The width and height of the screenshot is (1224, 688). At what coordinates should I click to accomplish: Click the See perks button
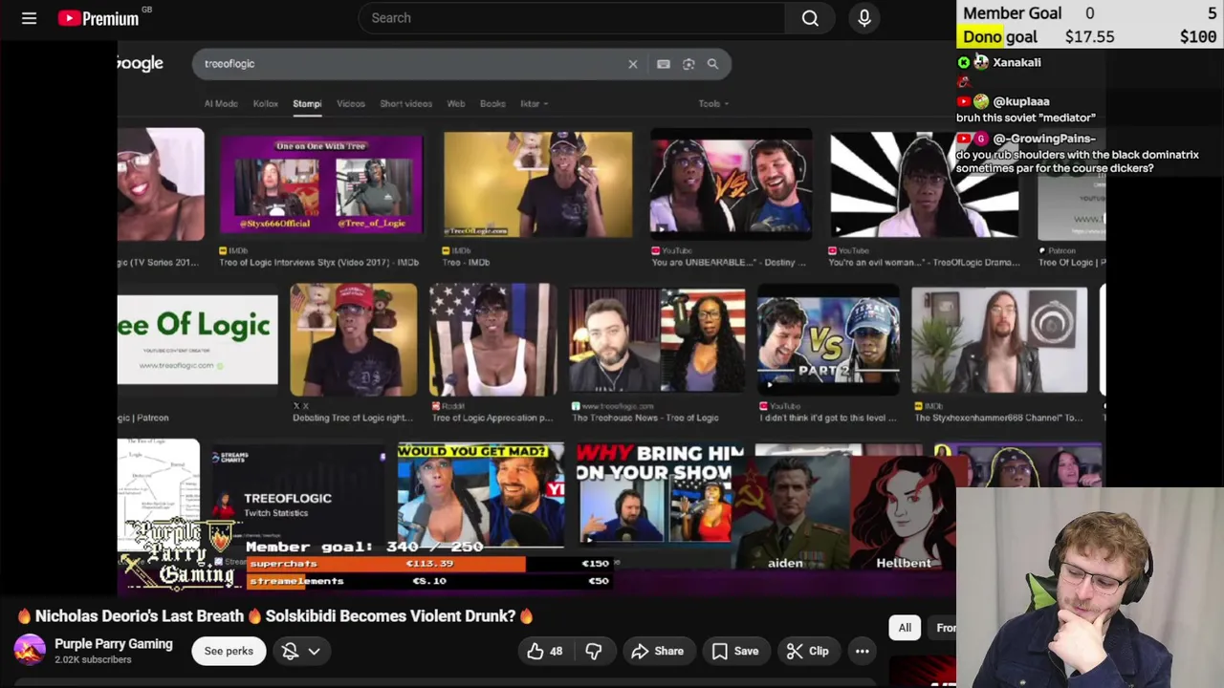[x=229, y=651]
